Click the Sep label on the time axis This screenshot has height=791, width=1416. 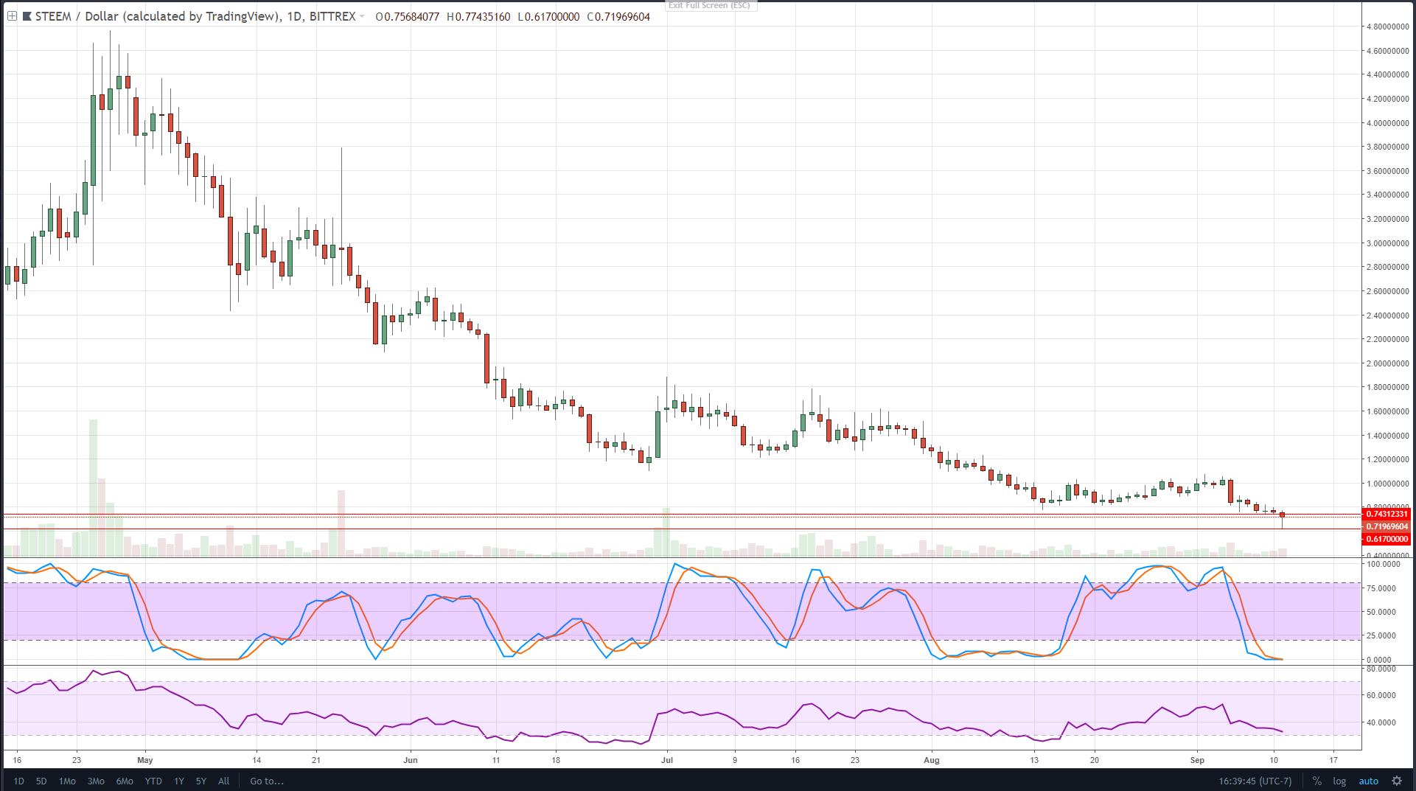(x=1197, y=760)
